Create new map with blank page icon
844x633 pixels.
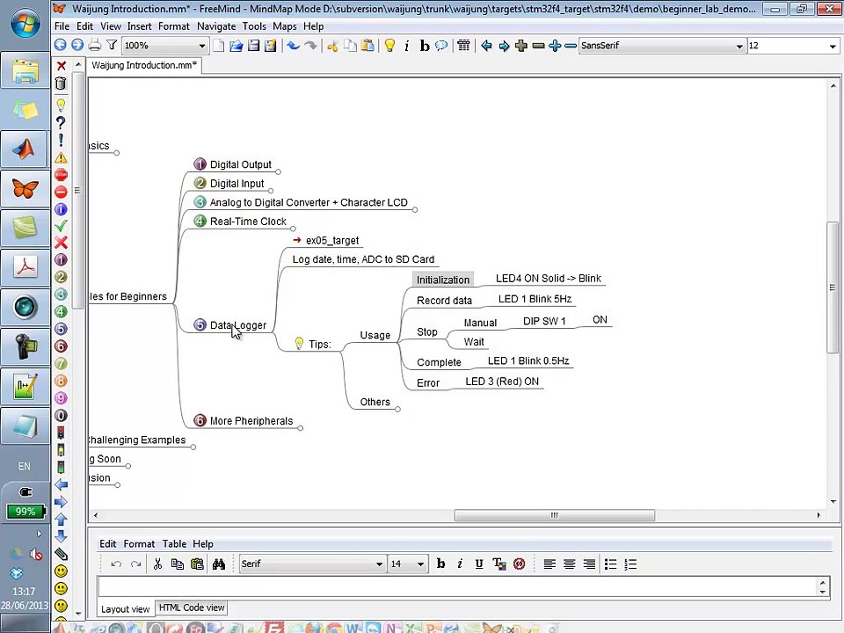pyautogui.click(x=219, y=45)
